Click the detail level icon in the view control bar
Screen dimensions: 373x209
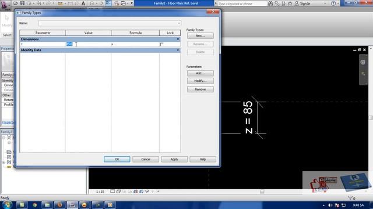coord(112,191)
